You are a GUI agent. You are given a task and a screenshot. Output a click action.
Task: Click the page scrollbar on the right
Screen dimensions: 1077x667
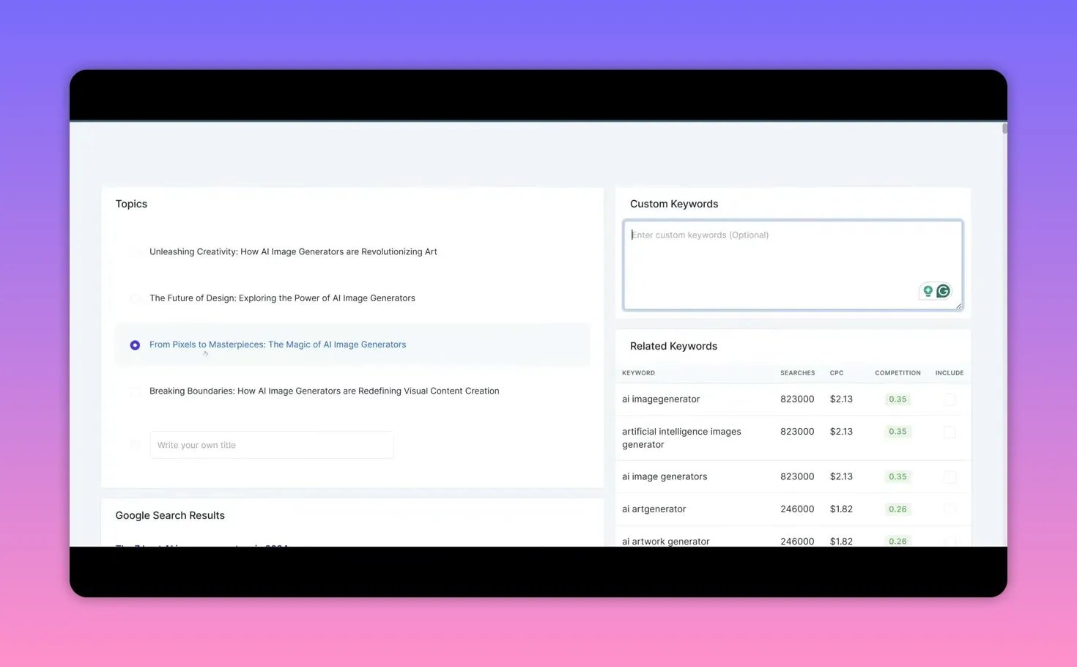click(1004, 128)
